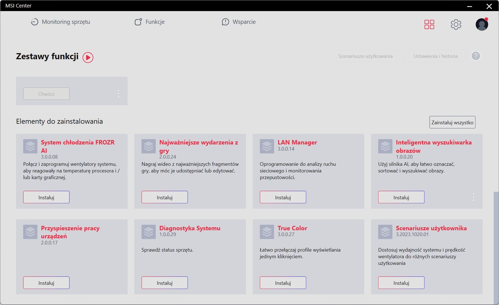Viewport: 499px width, 305px height.
Task: Open the three-dot menu beside Otwórz
Action: pos(119,93)
